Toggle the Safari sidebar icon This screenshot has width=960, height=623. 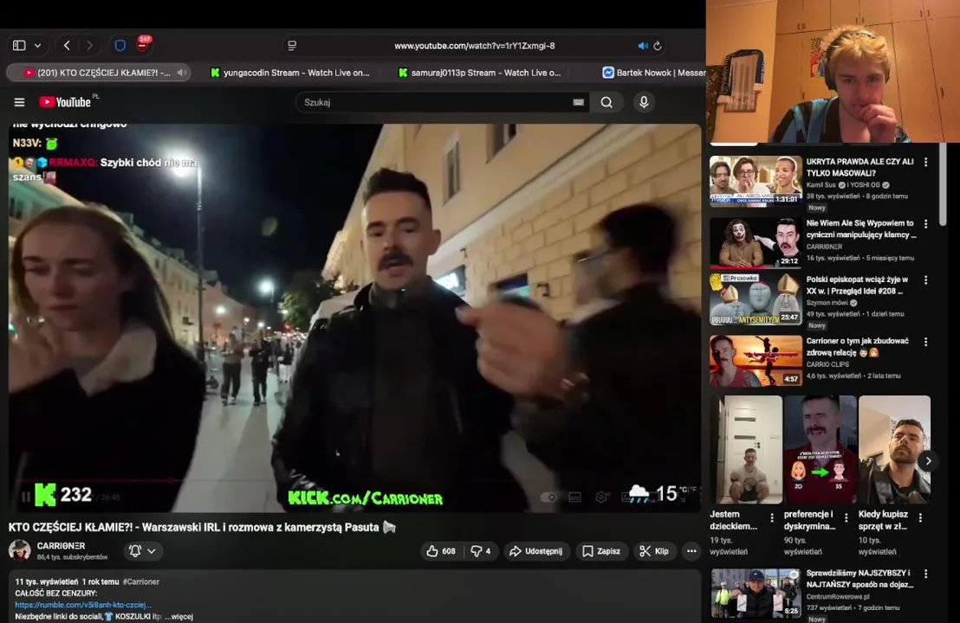tap(19, 45)
